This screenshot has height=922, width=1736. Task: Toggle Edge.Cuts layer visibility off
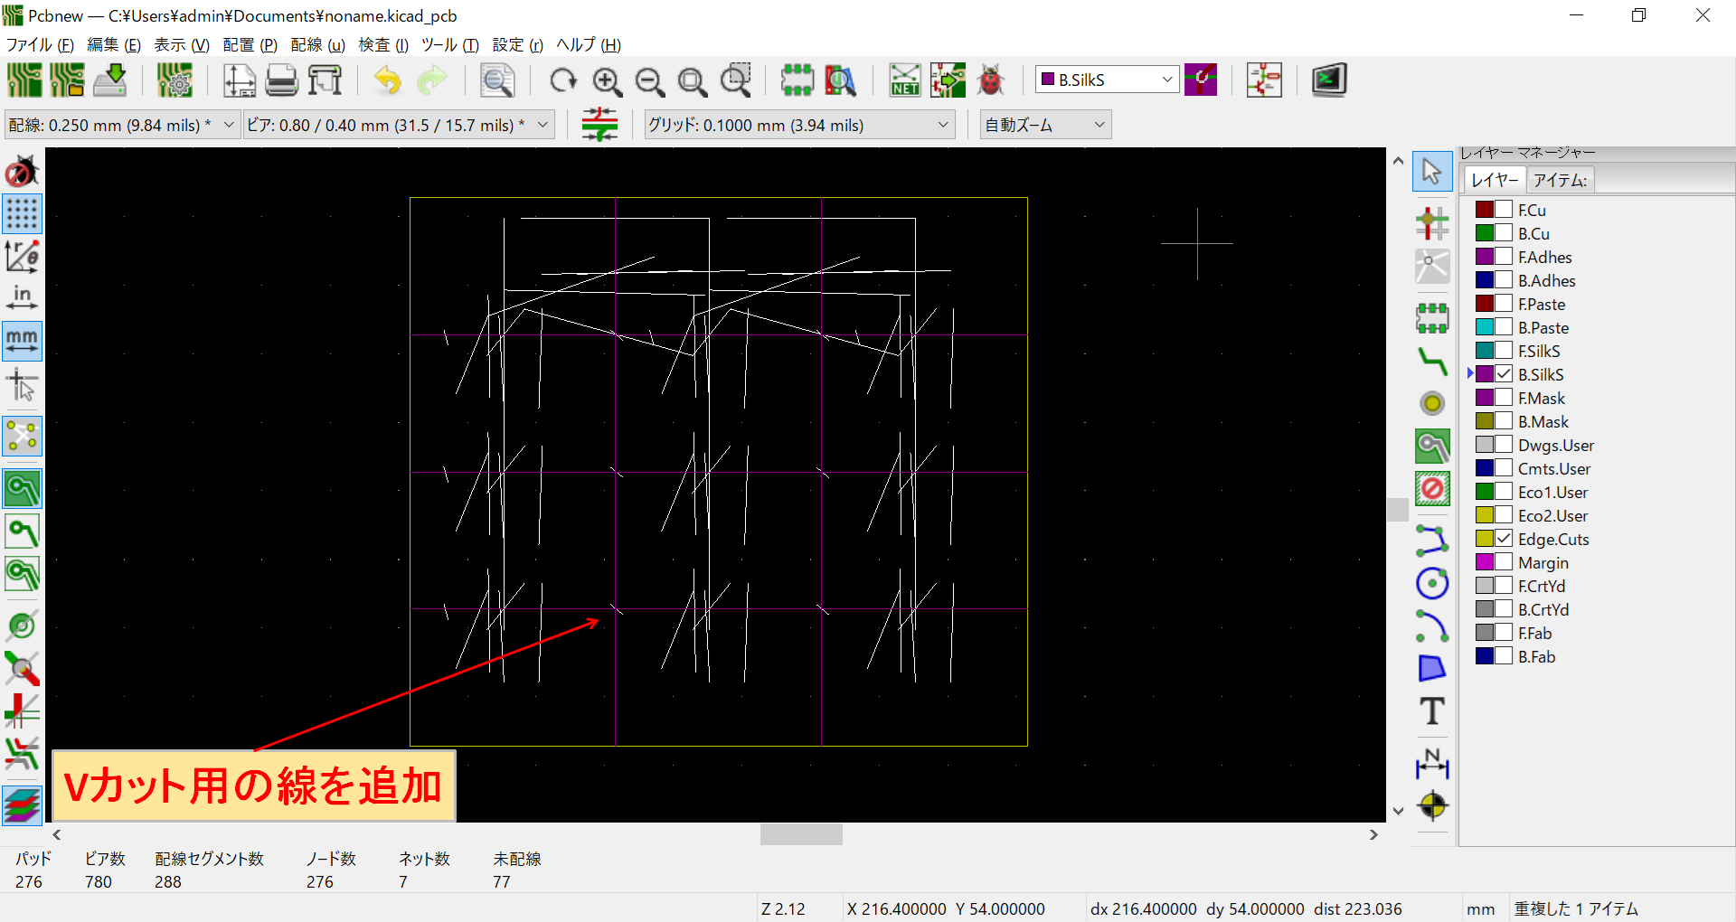click(1503, 538)
